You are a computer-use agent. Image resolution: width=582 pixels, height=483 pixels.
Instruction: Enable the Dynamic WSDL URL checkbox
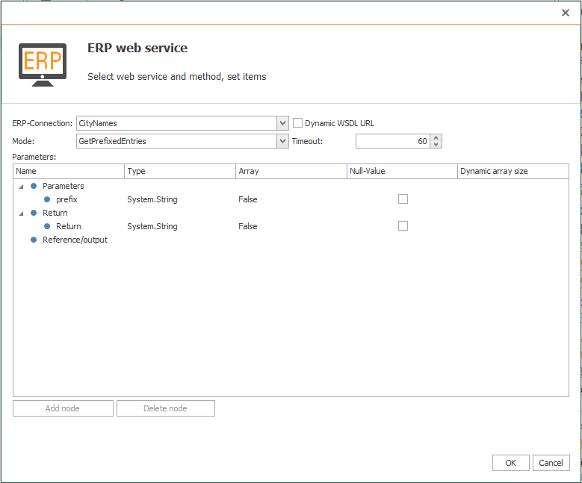click(x=297, y=123)
